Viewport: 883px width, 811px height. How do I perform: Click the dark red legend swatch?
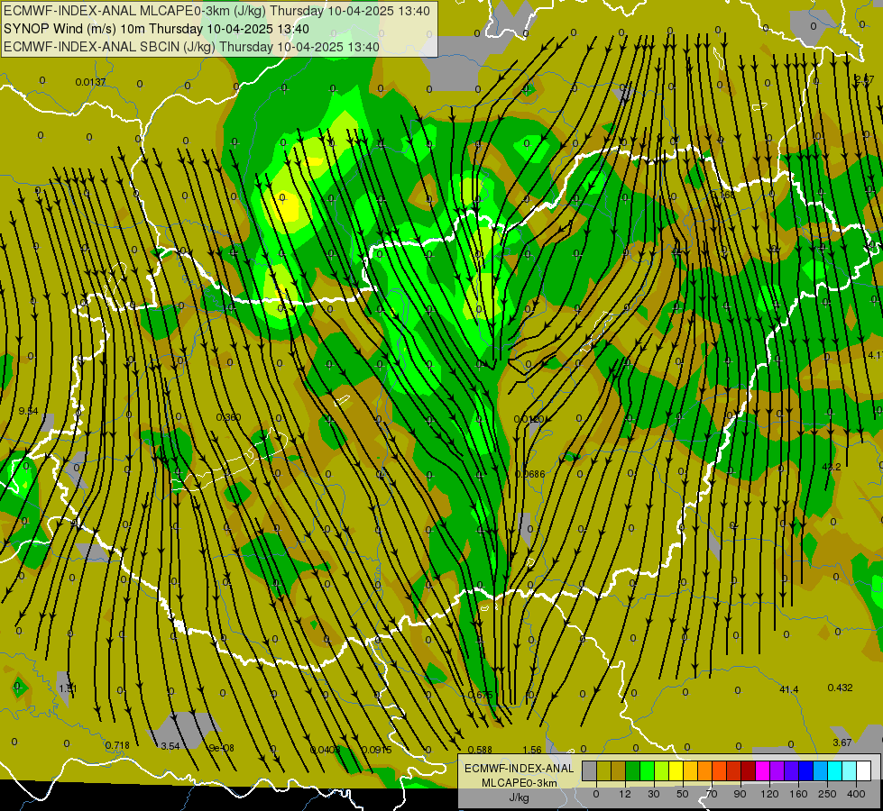pyautogui.click(x=749, y=770)
